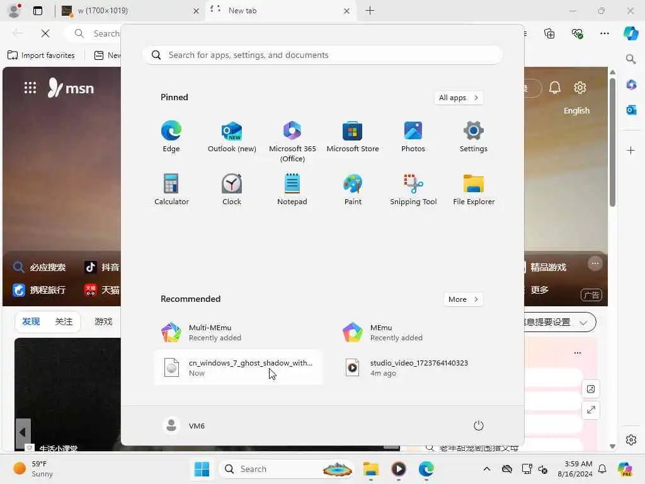Show hidden system tray icons
Screen dimensions: 645x484
487,469
